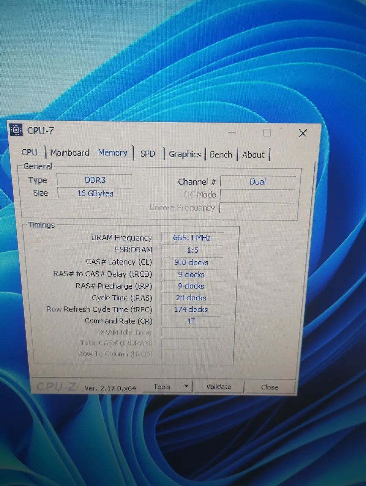Click the Close button at bottom
This screenshot has height=486, width=366.
[270, 387]
